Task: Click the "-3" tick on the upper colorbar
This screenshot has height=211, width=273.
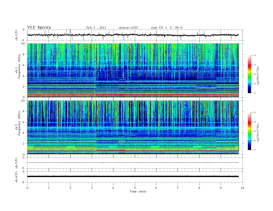Action: pyautogui.click(x=254, y=56)
